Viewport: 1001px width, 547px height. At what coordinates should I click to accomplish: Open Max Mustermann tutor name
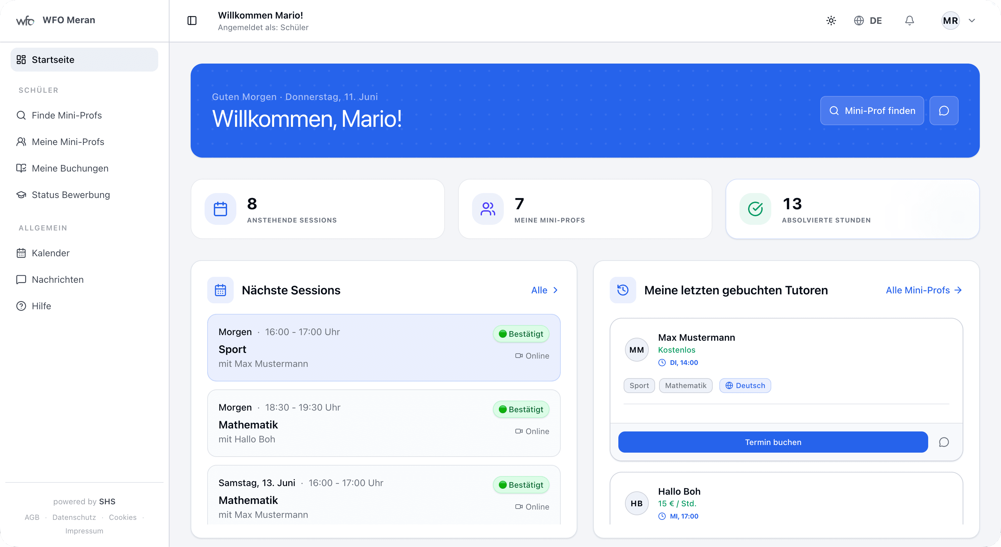pos(696,337)
